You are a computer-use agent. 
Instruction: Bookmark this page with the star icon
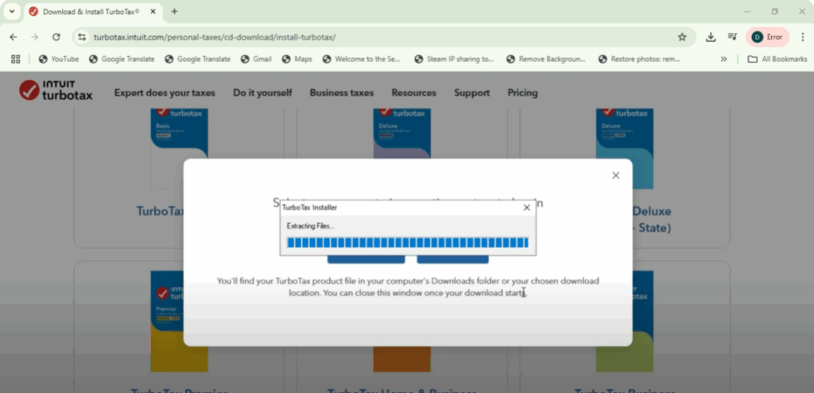pos(682,37)
